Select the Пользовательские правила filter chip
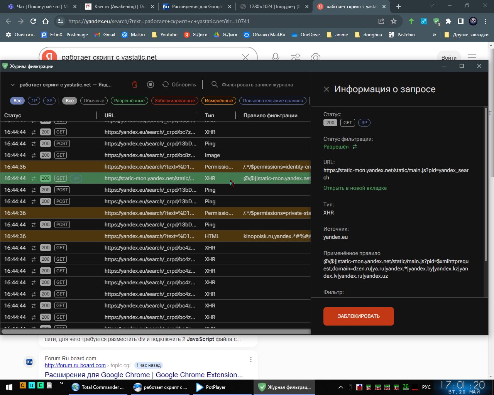This screenshot has width=494, height=395. pos(273,101)
